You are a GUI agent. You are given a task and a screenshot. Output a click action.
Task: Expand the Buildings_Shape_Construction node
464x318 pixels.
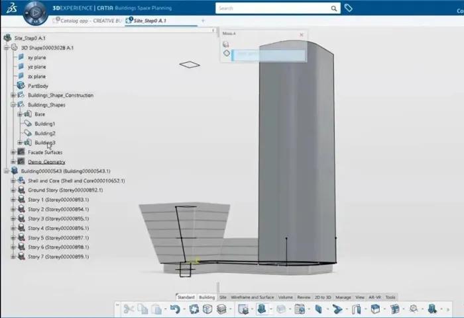[13, 95]
